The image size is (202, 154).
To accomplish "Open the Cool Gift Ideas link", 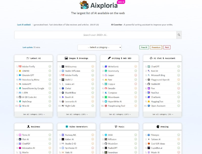I will point(158,144).
